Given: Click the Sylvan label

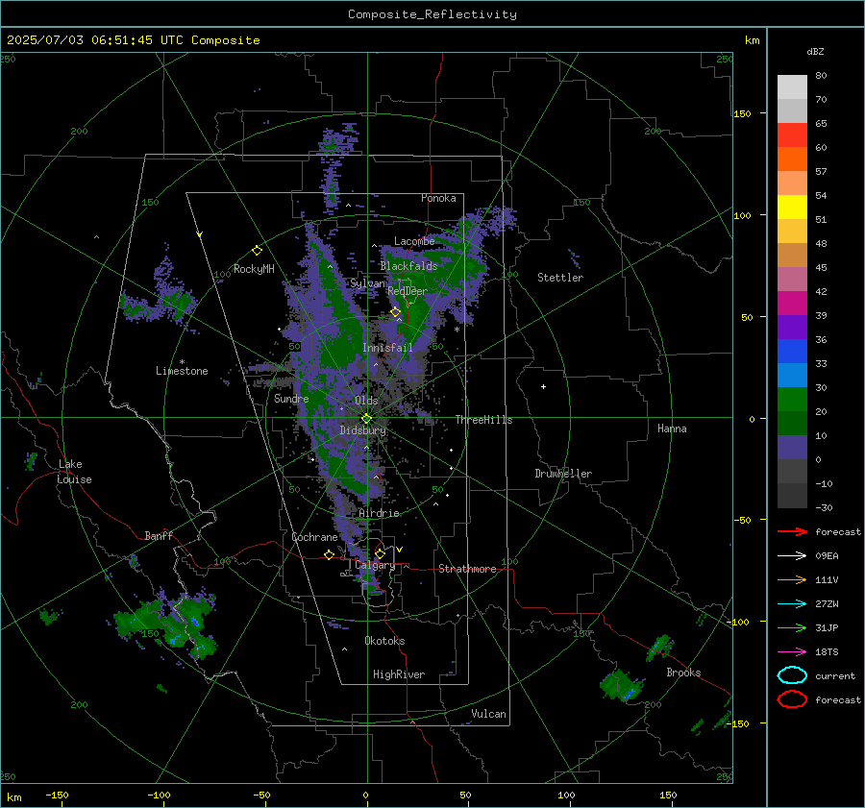Looking at the screenshot, I should click(367, 282).
